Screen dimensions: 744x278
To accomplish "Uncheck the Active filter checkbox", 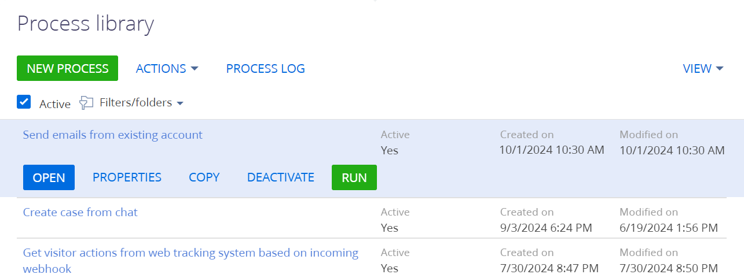I will coord(24,102).
